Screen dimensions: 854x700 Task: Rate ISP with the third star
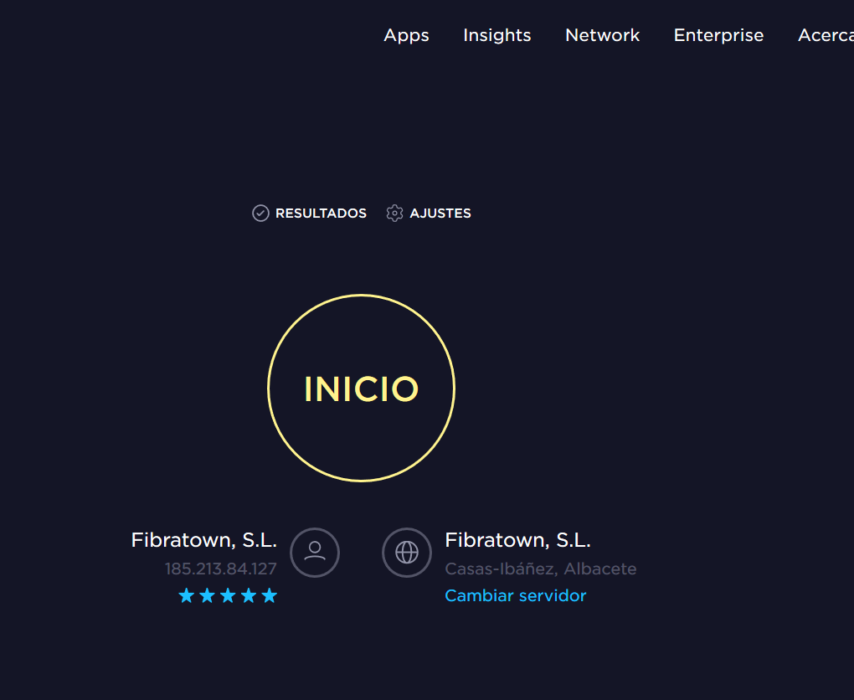[228, 595]
